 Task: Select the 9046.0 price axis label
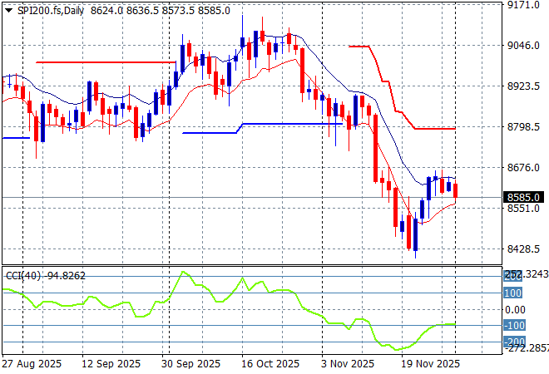click(523, 45)
